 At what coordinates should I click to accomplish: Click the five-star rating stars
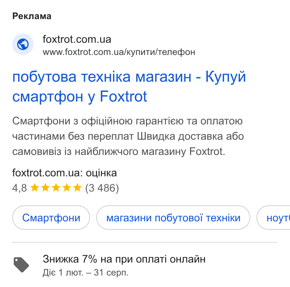tap(56, 188)
